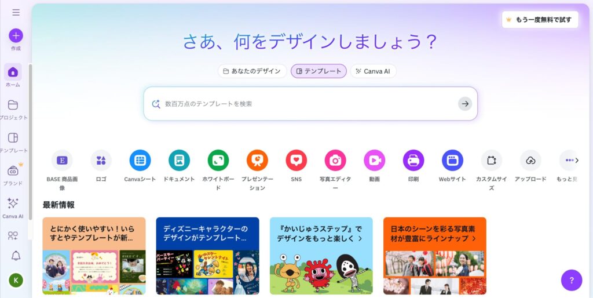The image size is (593, 298).
Task: Select the 写真エディター camera icon
Action: (335, 160)
